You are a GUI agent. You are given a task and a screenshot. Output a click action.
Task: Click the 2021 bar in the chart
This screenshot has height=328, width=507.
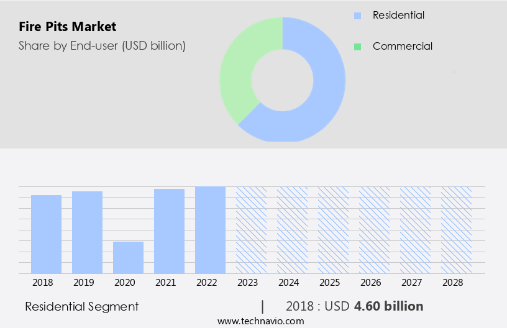click(169, 231)
